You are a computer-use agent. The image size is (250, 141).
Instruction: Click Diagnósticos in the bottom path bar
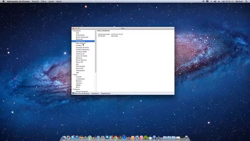click(x=105, y=93)
